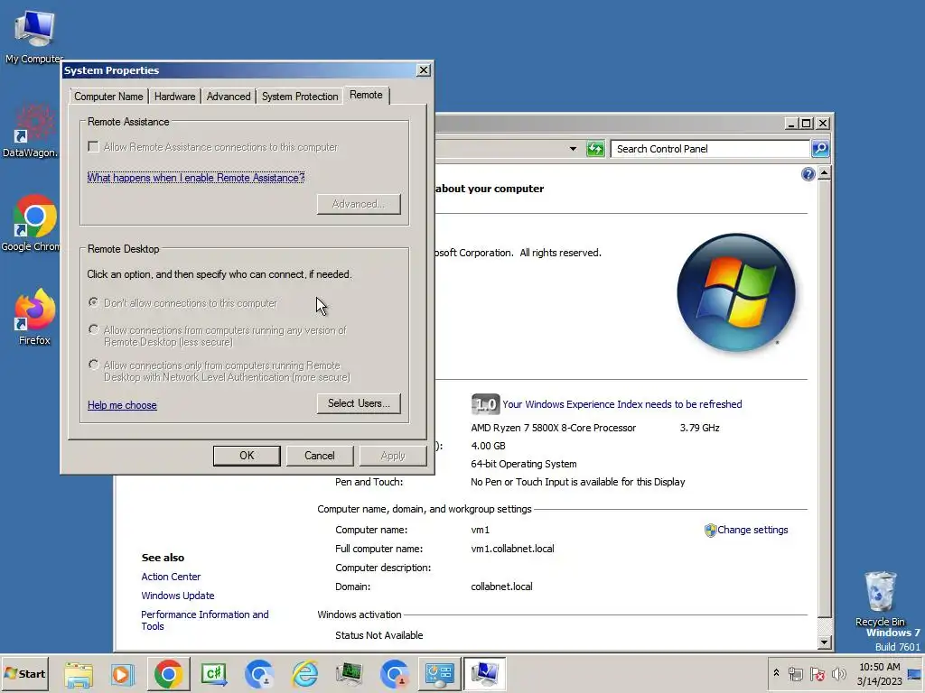Switch to Control Panel taskbar item

point(440,674)
